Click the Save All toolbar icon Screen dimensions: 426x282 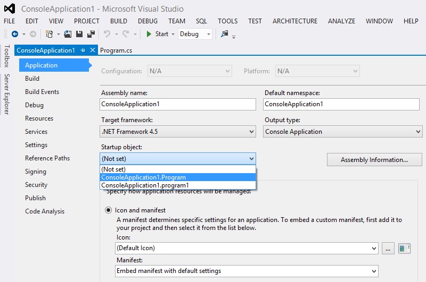tap(91, 34)
